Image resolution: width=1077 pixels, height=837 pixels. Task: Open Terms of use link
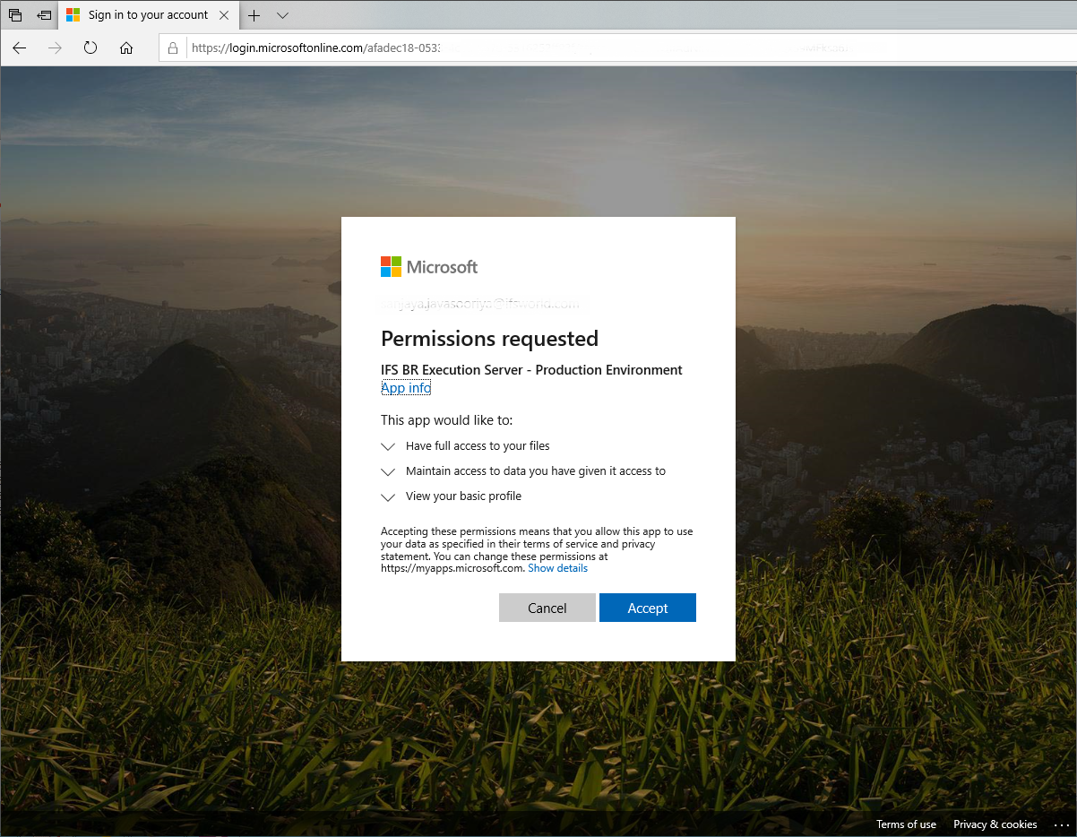(906, 824)
